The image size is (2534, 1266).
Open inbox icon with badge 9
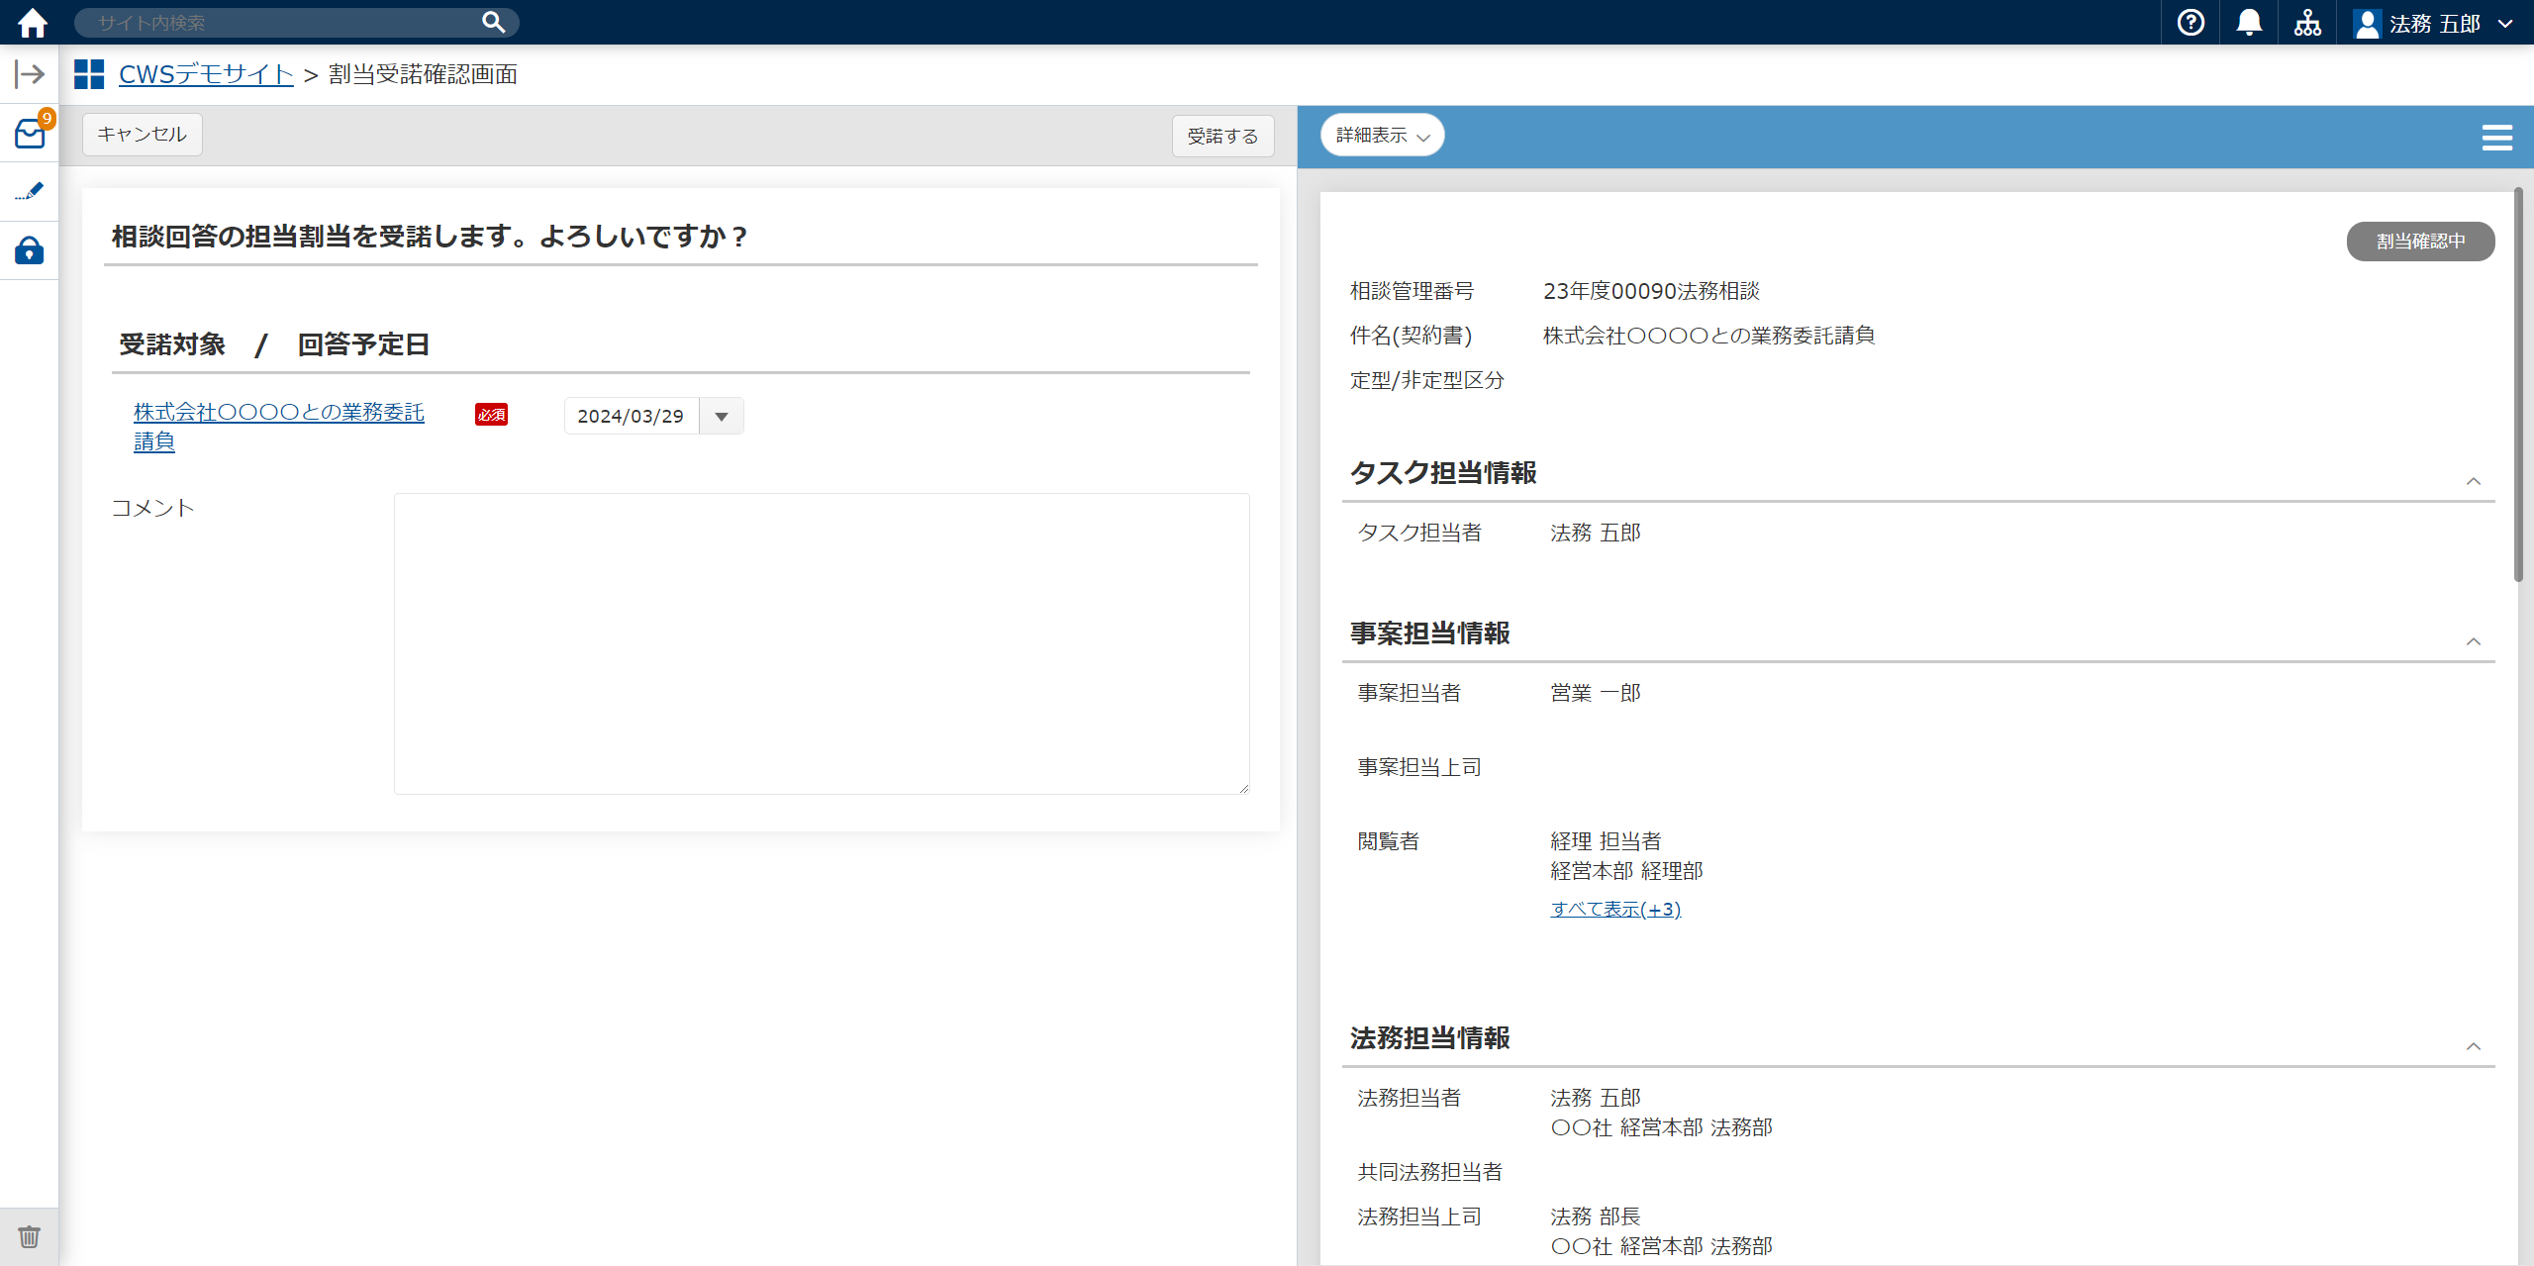click(x=30, y=134)
